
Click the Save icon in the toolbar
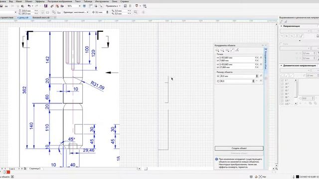coord(1,6)
